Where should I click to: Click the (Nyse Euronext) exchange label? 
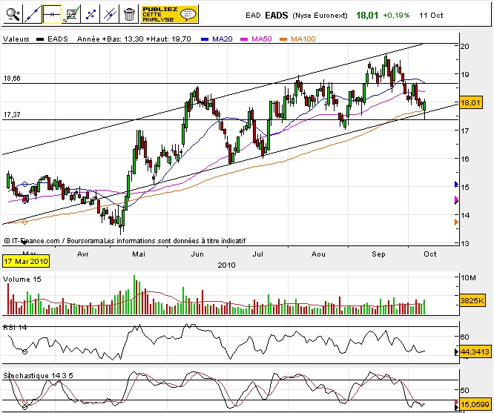click(320, 16)
